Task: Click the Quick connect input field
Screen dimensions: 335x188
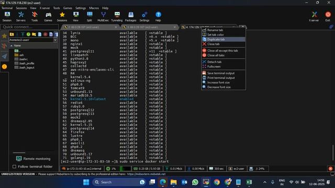Action: click(29, 27)
